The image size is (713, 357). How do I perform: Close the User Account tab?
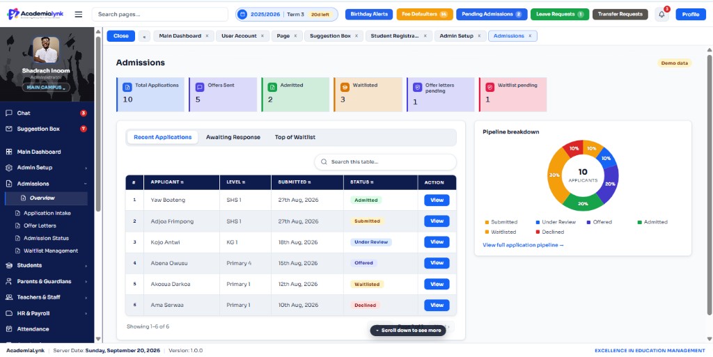(x=263, y=36)
